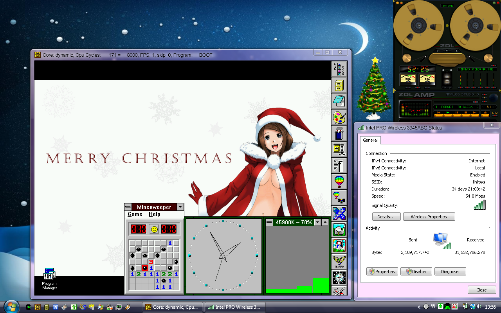Launch the Paintbrush palette icon

[339, 117]
